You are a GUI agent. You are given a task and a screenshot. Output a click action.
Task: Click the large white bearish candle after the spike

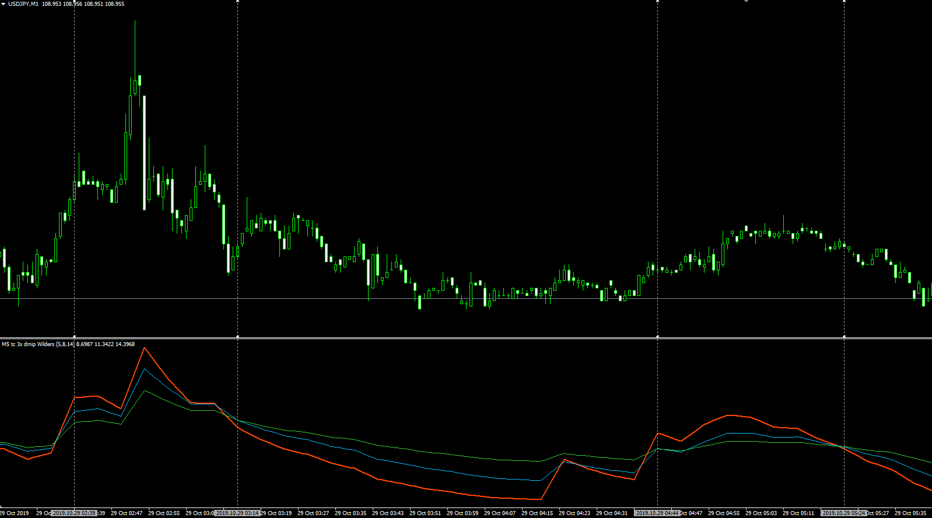pyautogui.click(x=145, y=153)
